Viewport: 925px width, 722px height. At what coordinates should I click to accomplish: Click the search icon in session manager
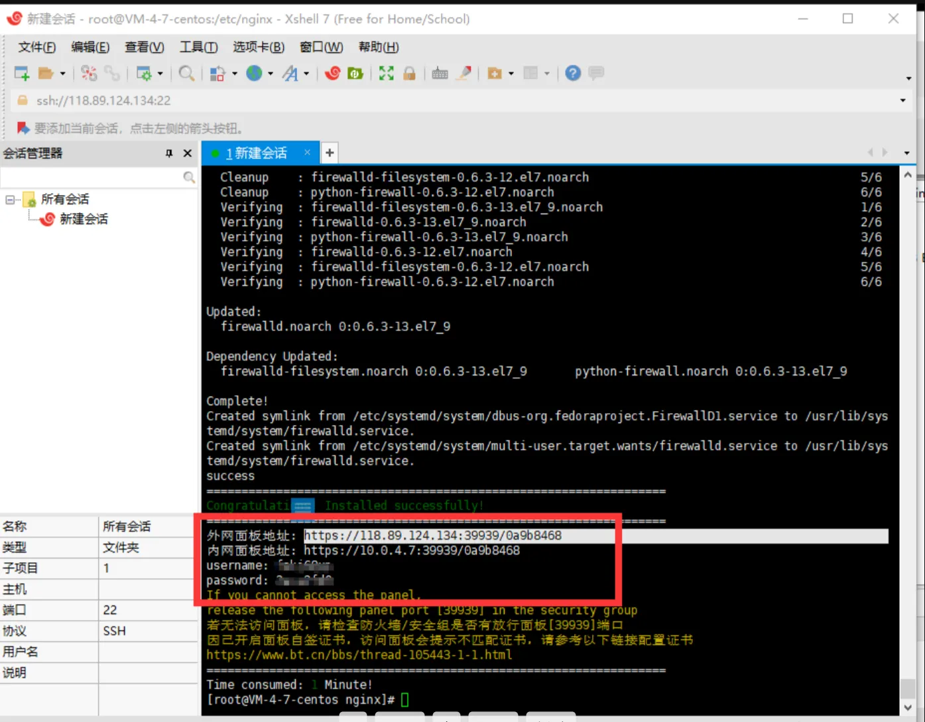click(189, 178)
